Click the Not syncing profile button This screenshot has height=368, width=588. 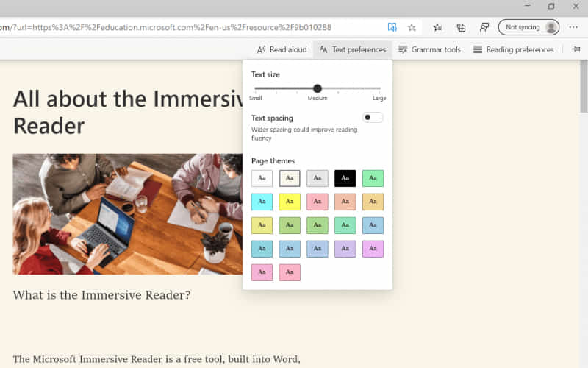click(528, 27)
